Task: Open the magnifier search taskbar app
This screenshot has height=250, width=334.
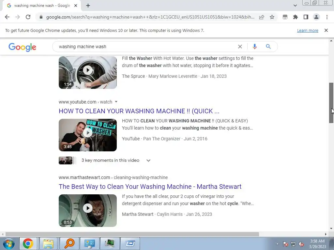Action: (x=69, y=243)
